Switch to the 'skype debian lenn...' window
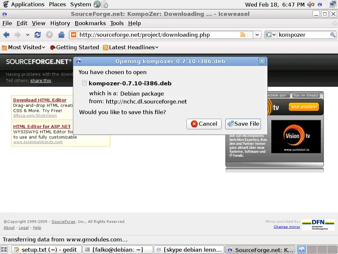 [x=189, y=250]
